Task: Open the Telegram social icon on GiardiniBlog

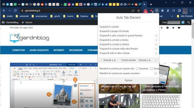Action: [168, 28]
